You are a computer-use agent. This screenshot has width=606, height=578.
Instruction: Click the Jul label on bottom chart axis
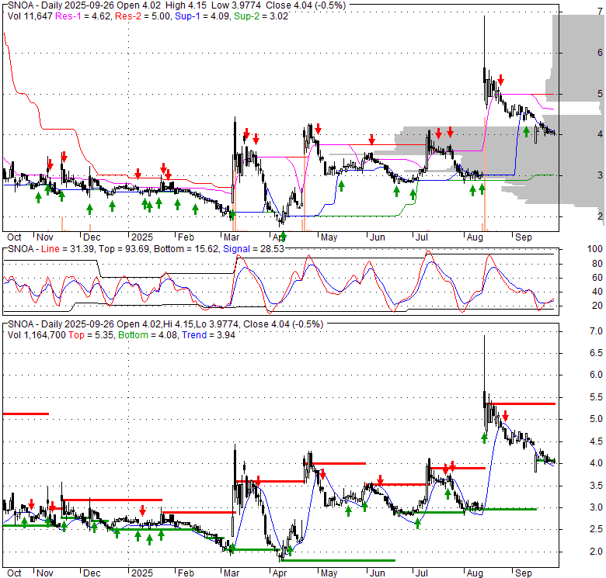click(421, 573)
